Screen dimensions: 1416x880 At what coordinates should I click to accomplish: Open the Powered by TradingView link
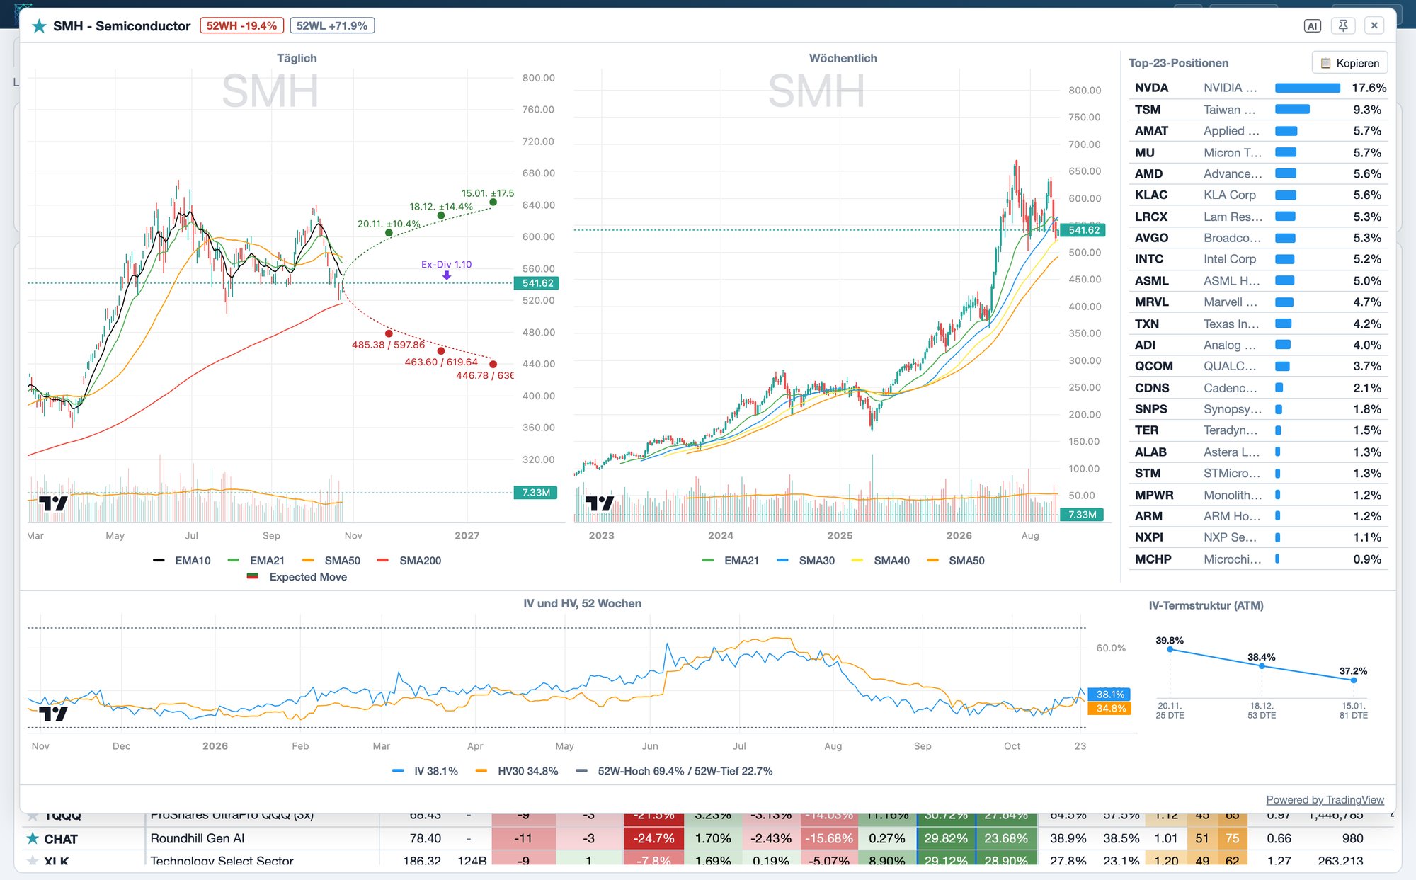point(1325,799)
